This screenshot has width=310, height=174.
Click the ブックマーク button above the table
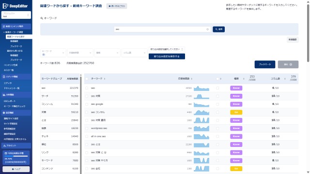[x=265, y=64]
